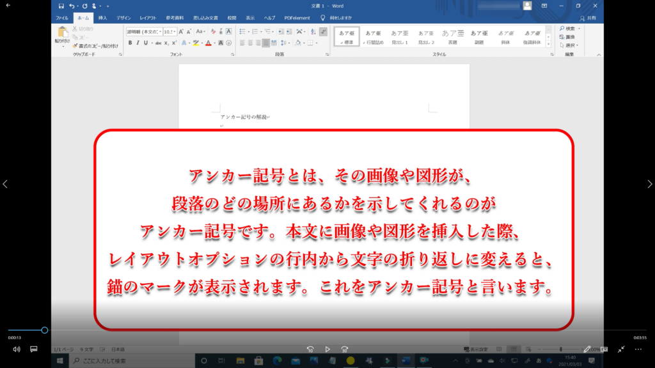The height and width of the screenshot is (368, 655).
Task: Play the video with the play button
Action: 327,349
